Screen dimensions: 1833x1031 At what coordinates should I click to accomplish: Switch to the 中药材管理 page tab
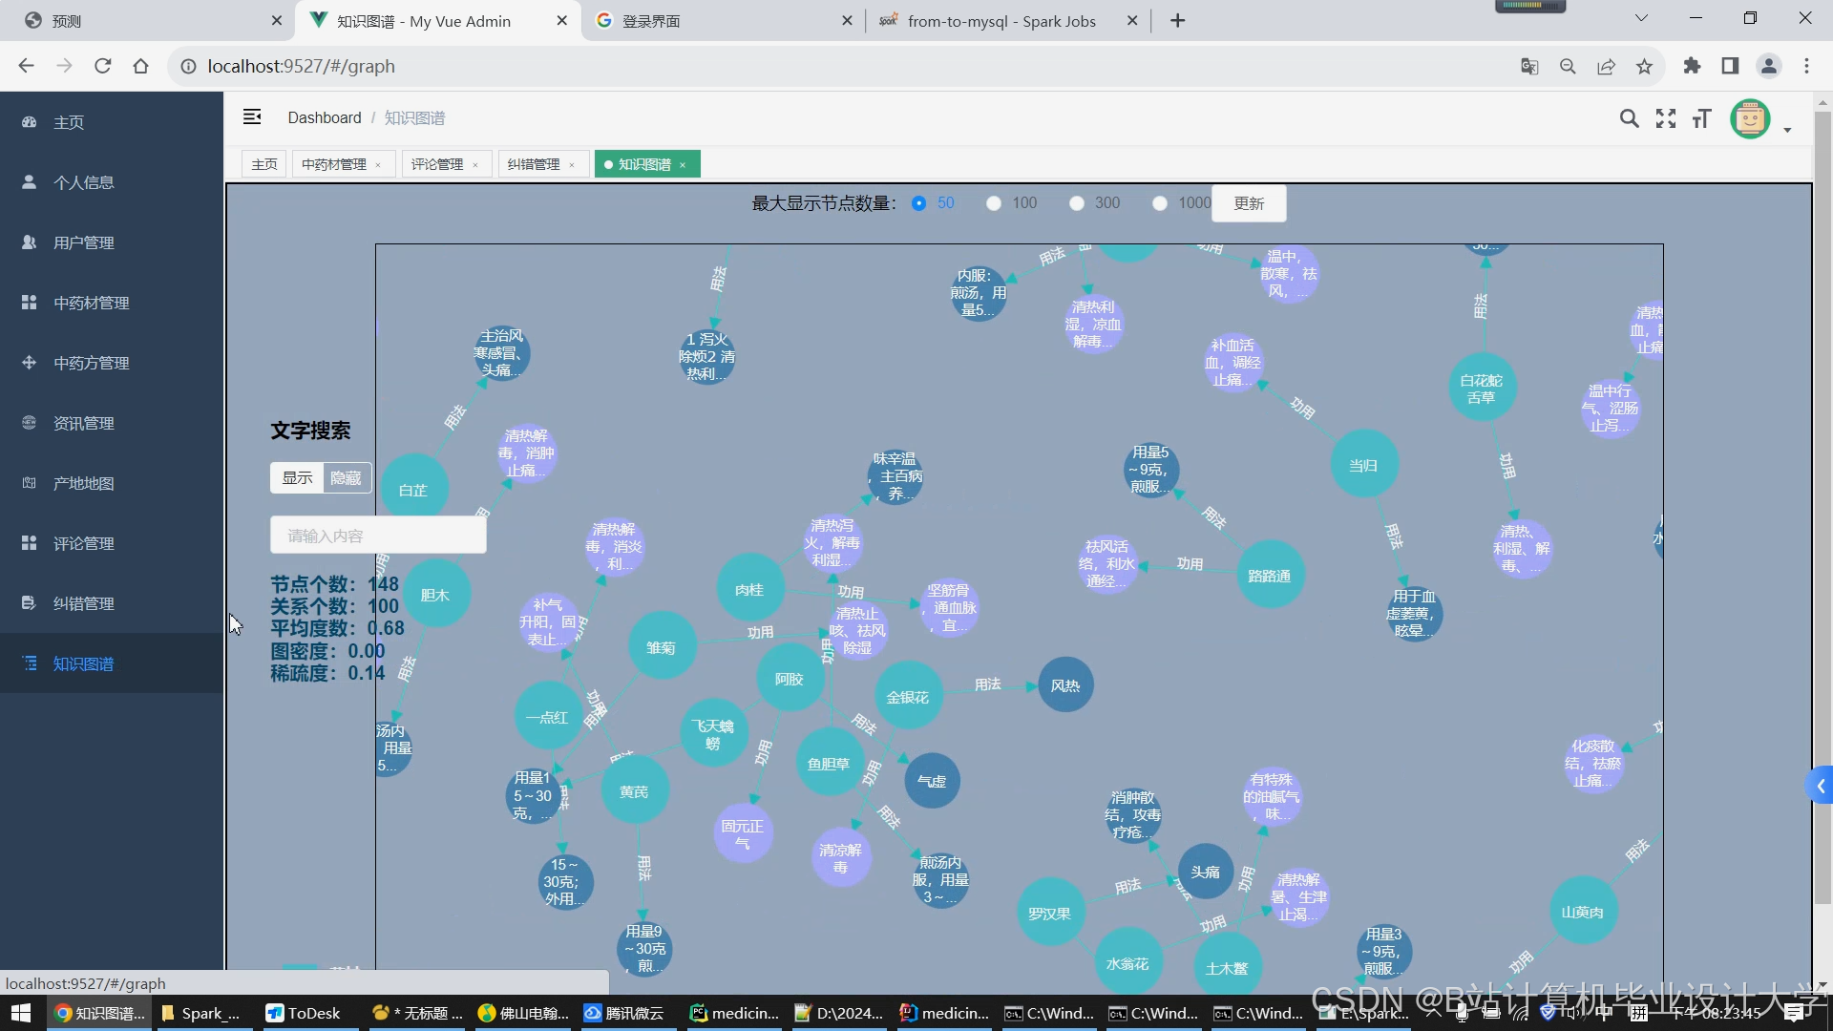[334, 164]
